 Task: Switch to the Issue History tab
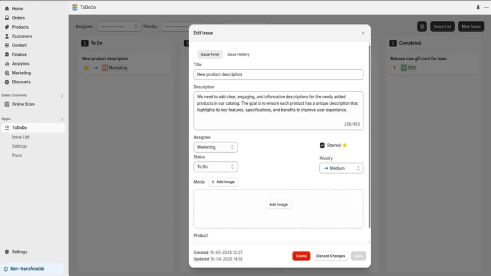point(238,55)
